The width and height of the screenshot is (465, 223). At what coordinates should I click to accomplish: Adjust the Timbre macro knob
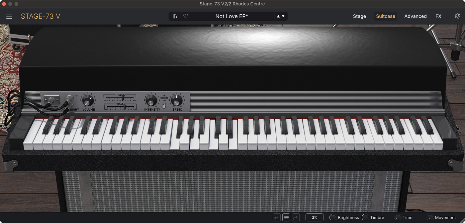point(365,218)
